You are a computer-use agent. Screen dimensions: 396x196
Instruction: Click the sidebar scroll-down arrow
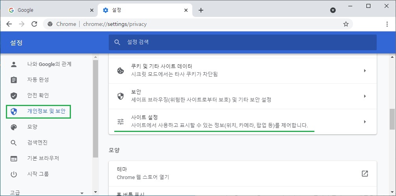pos(95,192)
